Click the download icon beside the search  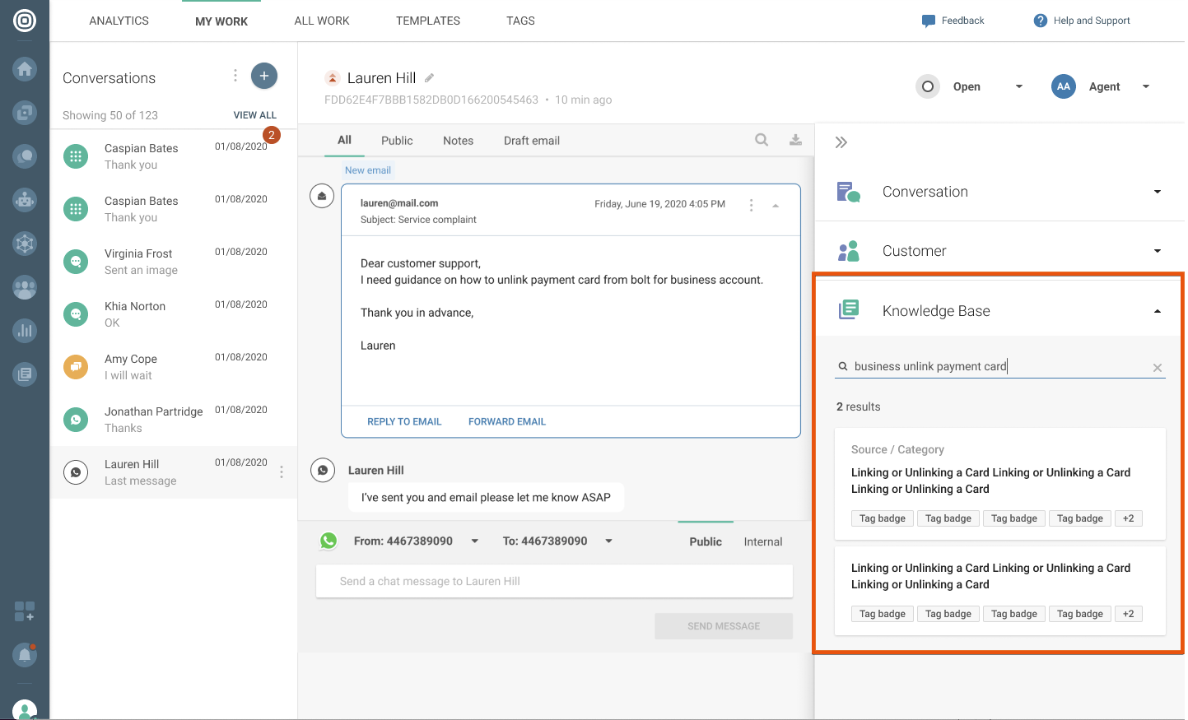pyautogui.click(x=795, y=140)
